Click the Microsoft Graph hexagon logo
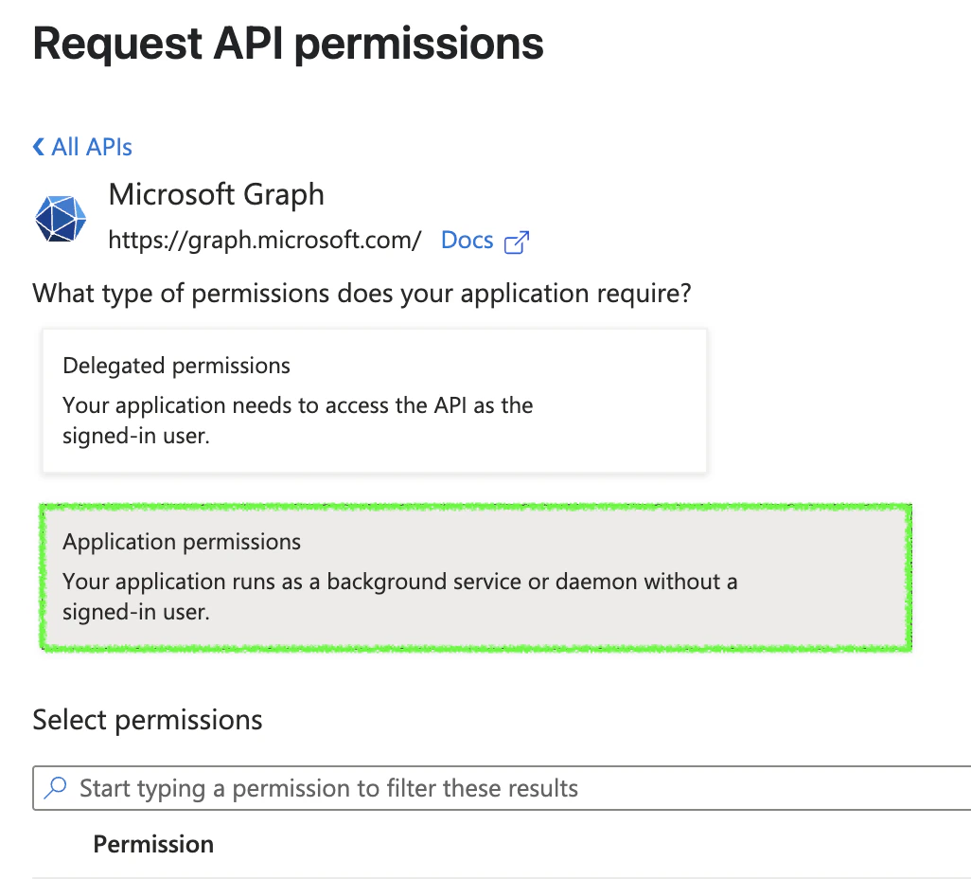Viewport: 971px width, 879px height. click(60, 218)
